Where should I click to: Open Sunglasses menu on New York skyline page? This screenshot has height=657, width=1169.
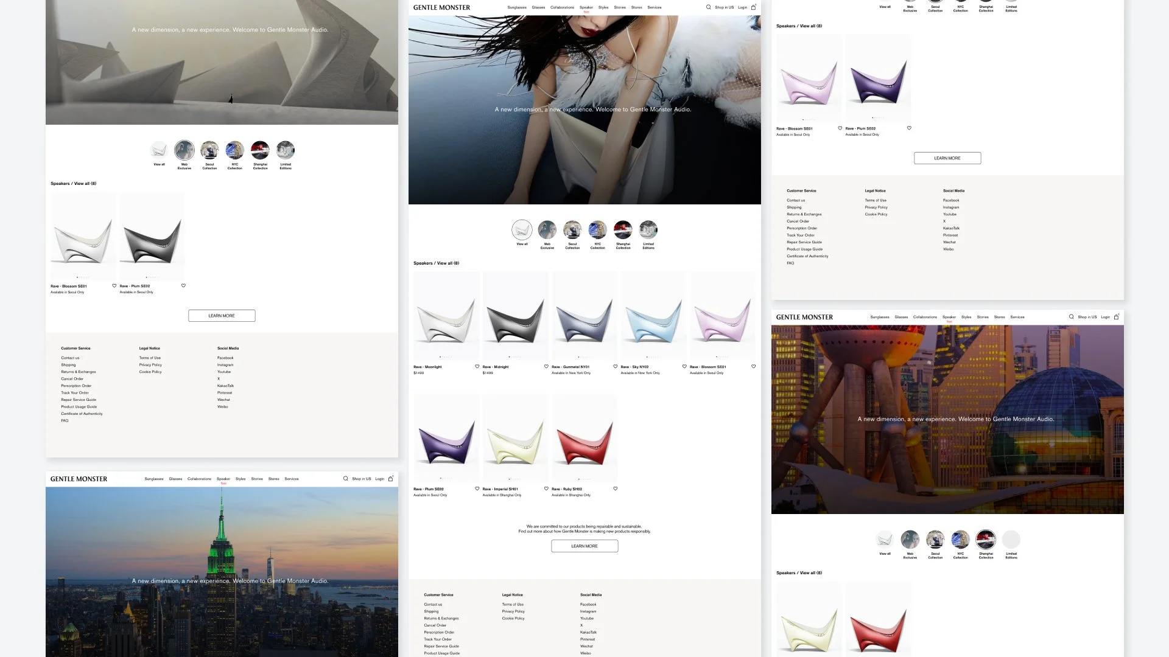(153, 479)
